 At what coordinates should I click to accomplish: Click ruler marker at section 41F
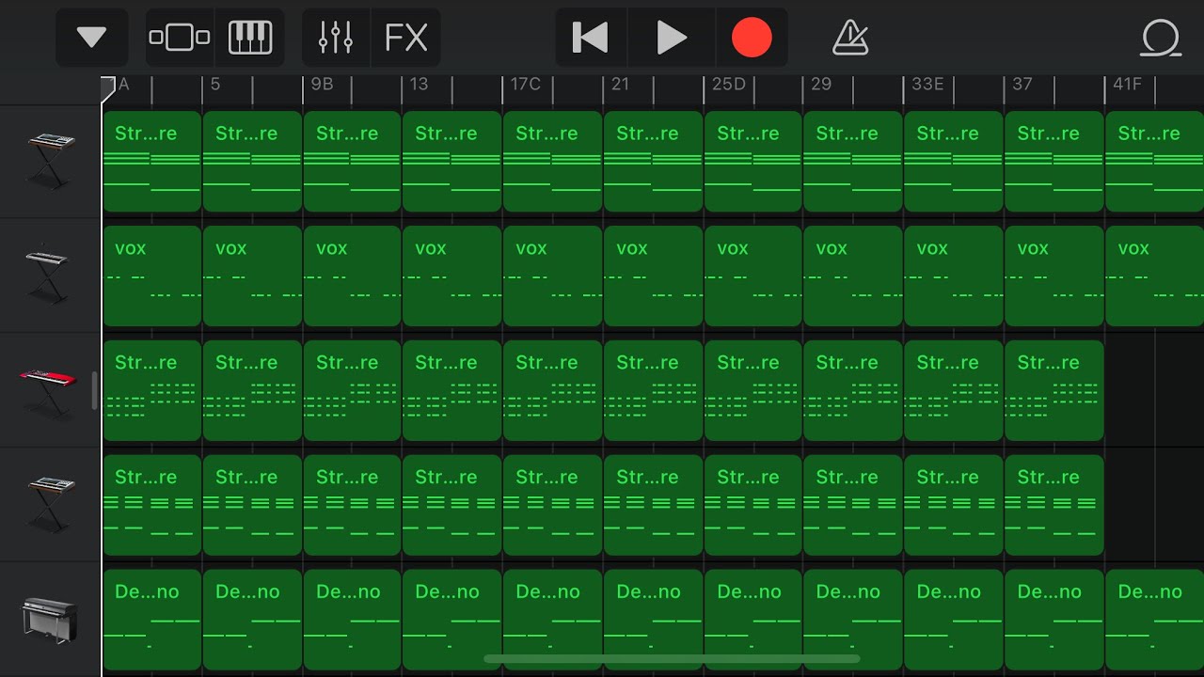[x=1127, y=85]
